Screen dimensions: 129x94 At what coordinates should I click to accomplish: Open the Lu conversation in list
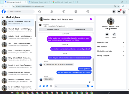(18, 88)
